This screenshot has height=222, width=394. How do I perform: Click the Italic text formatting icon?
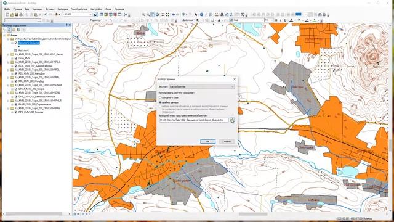point(281,20)
